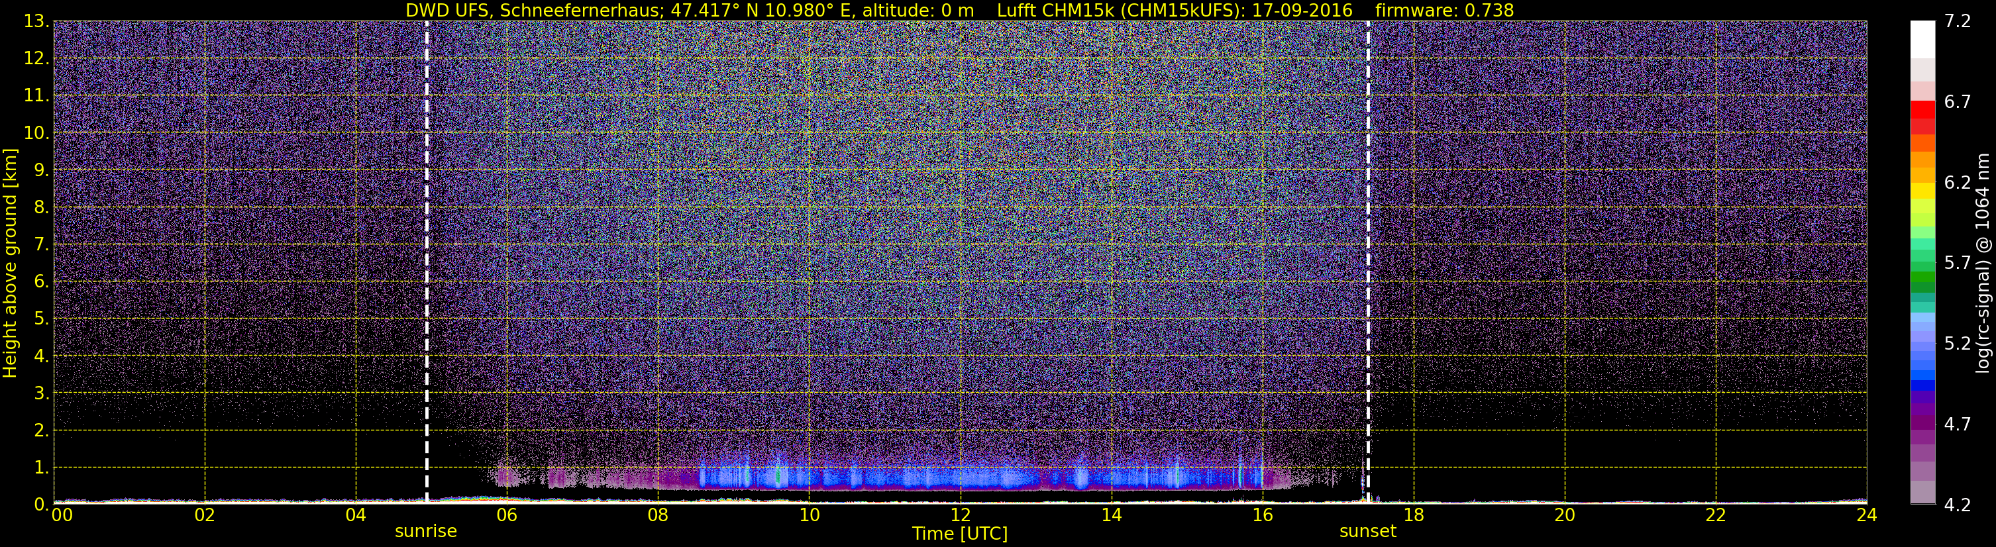Click the height axis tick label '13.'
This screenshot has width=1996, height=547.
click(36, 21)
